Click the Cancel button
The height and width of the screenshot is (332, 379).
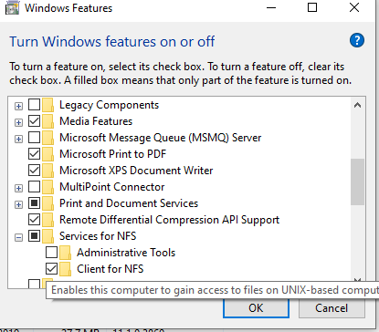click(332, 308)
